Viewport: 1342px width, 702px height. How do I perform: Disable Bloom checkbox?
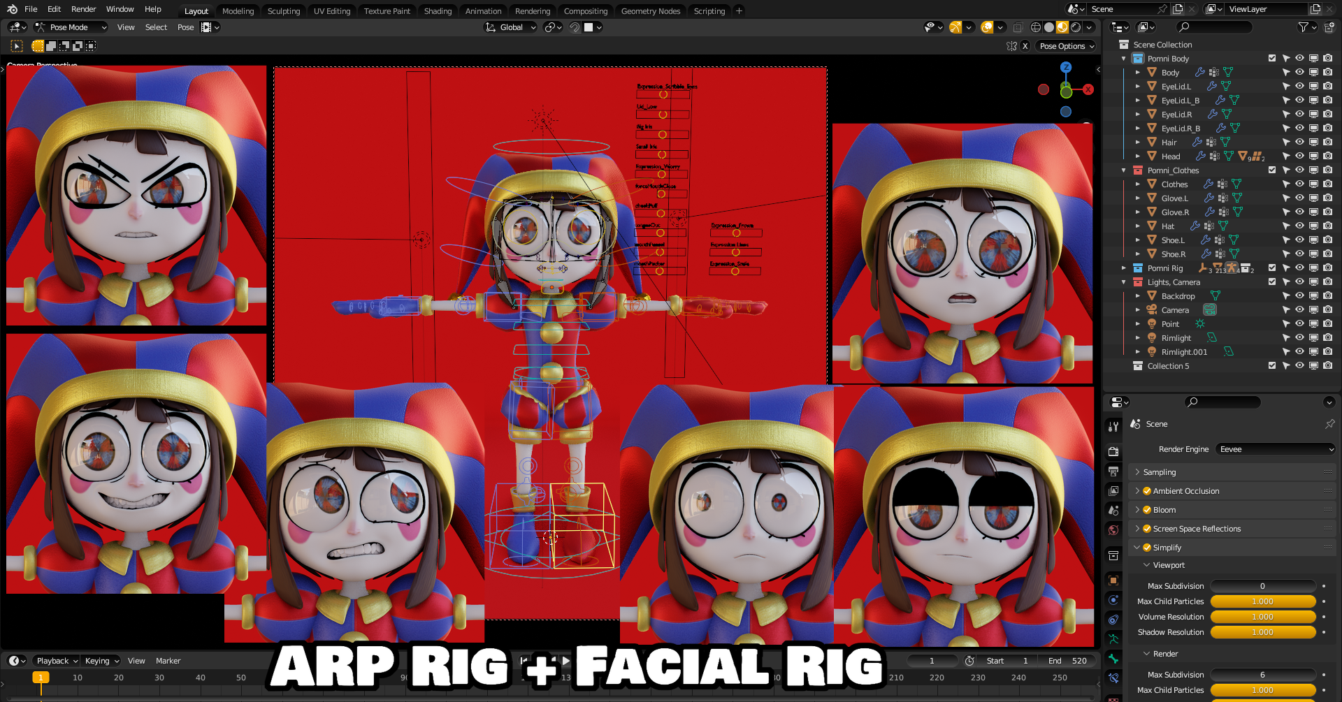[x=1147, y=510]
